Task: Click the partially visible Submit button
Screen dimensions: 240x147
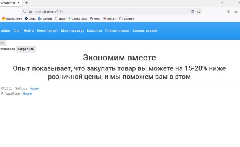Action: point(3,43)
